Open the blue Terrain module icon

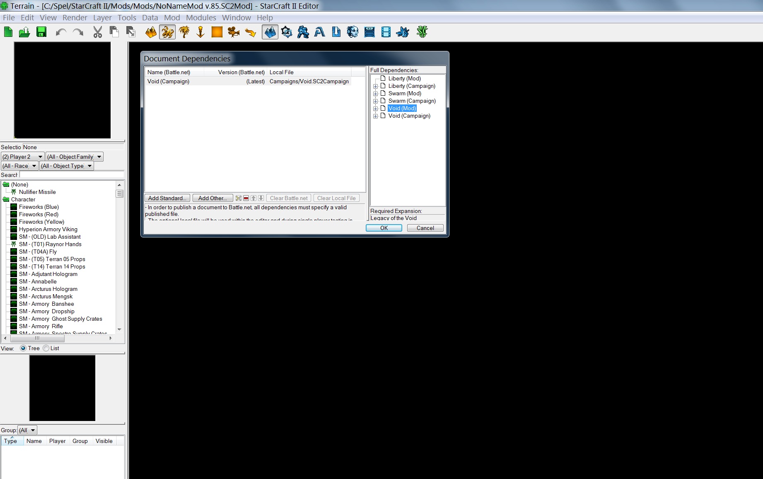(270, 32)
